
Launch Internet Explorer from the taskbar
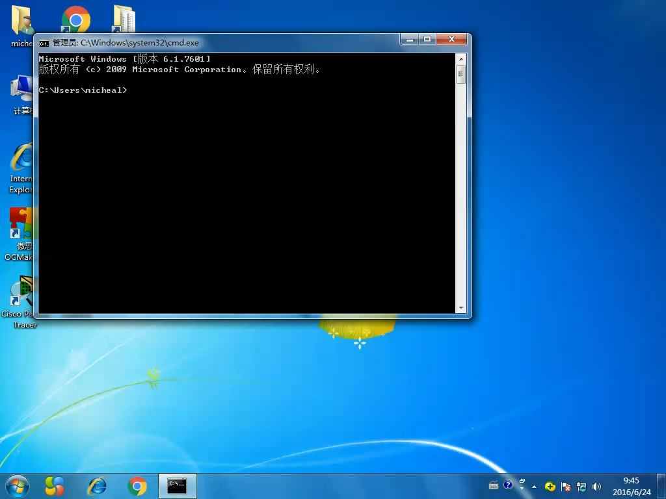96,486
